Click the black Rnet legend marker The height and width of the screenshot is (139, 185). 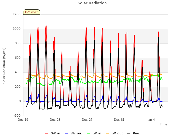coord(129,134)
